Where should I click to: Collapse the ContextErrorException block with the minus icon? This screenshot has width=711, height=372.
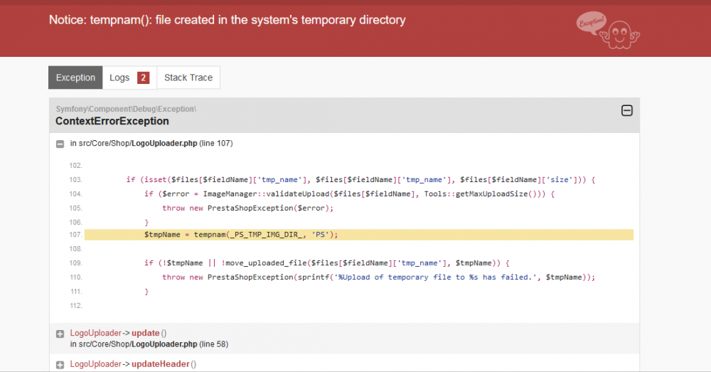[x=626, y=110]
